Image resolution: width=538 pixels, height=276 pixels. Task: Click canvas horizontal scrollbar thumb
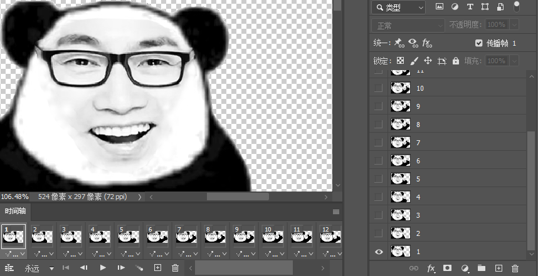(x=238, y=197)
